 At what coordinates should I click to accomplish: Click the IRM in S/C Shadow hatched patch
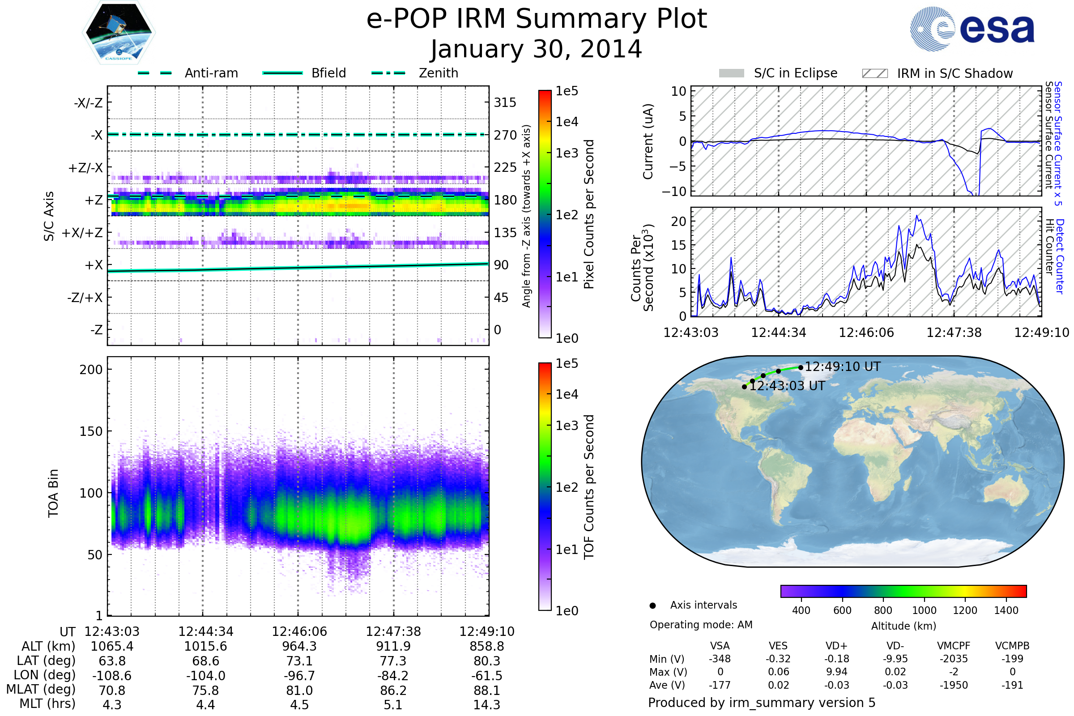click(x=875, y=73)
